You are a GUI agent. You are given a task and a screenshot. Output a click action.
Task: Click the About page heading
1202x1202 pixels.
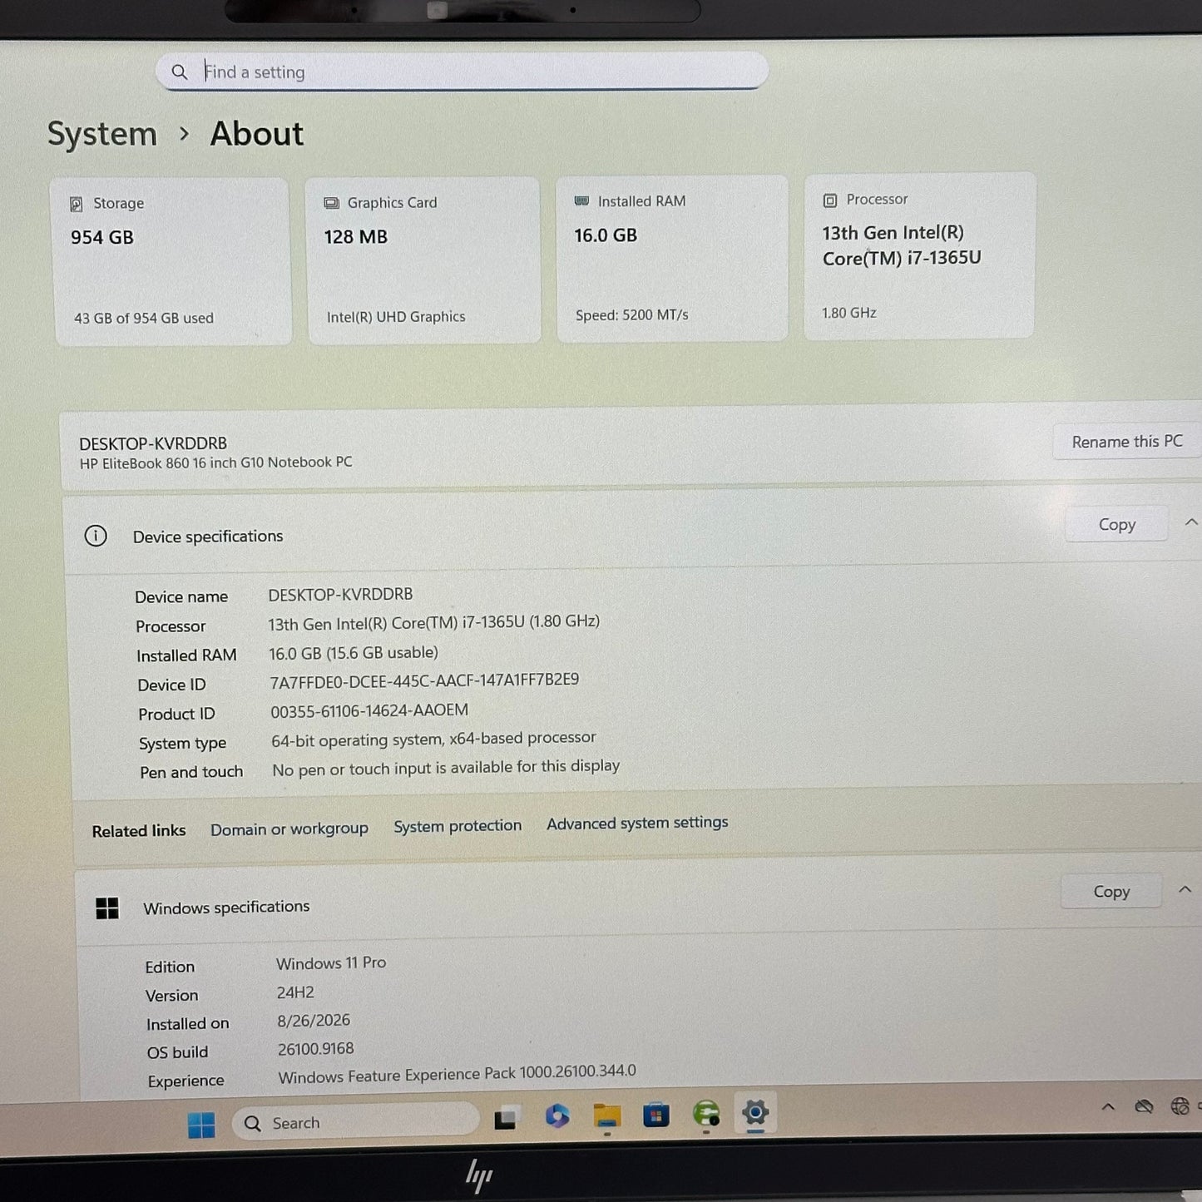coord(257,134)
